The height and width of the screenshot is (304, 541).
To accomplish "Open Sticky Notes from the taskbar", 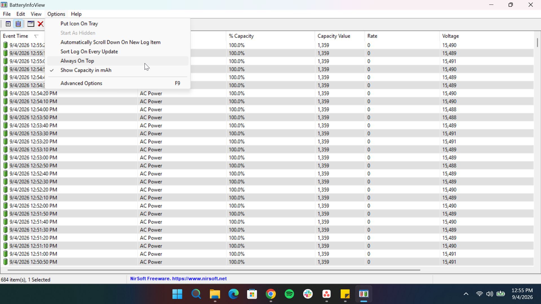I will click(x=345, y=294).
